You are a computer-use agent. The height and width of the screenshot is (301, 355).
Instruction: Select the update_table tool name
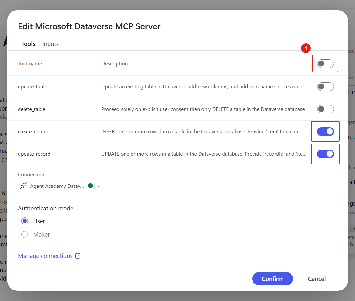(x=32, y=87)
